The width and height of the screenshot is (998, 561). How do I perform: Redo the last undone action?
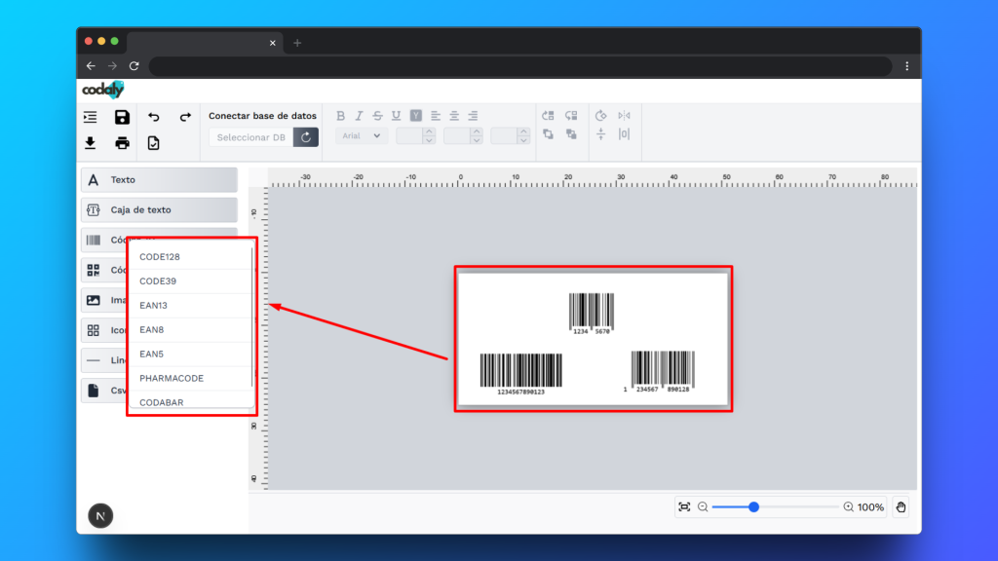click(x=185, y=117)
